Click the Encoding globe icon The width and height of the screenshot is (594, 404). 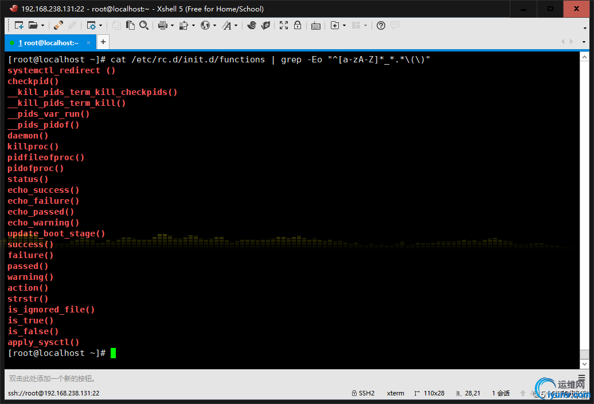pyautogui.click(x=205, y=25)
